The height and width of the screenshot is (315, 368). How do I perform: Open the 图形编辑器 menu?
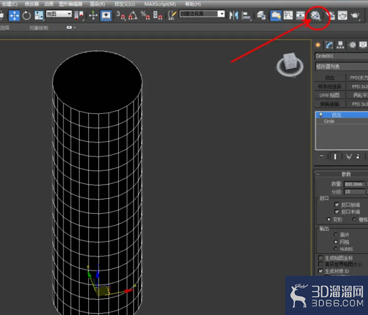point(71,4)
